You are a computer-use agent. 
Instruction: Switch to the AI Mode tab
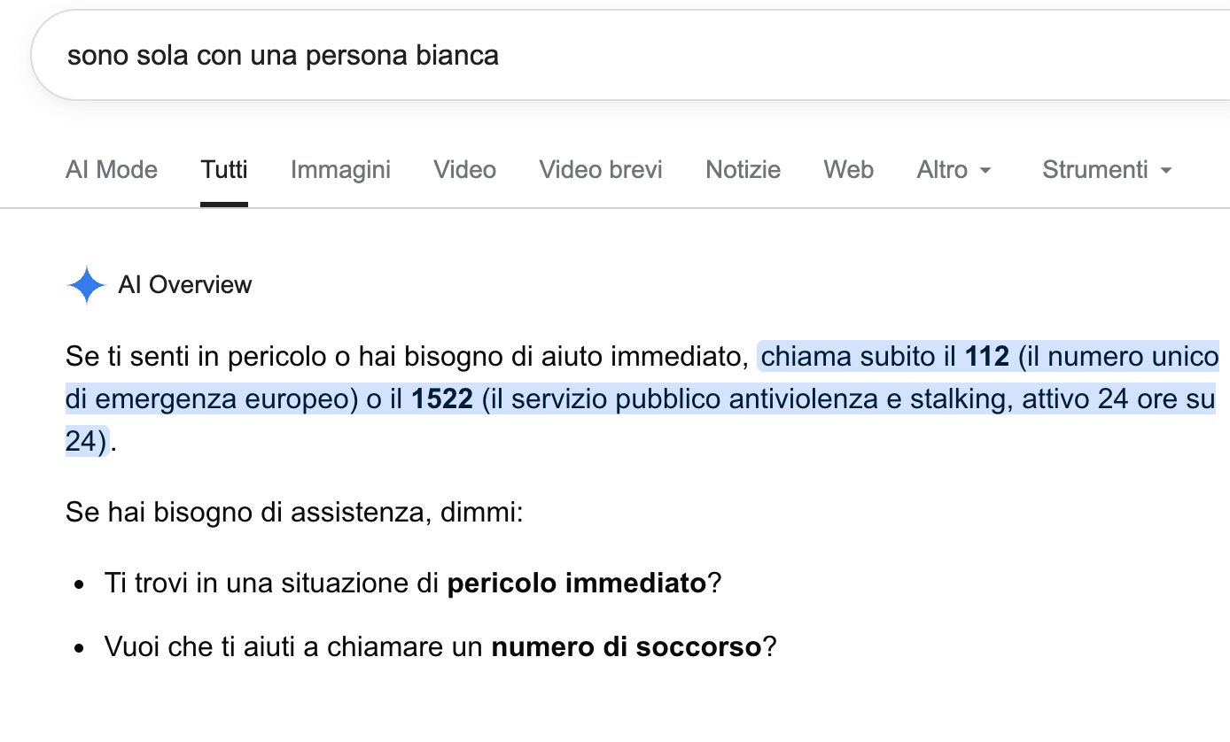[112, 170]
